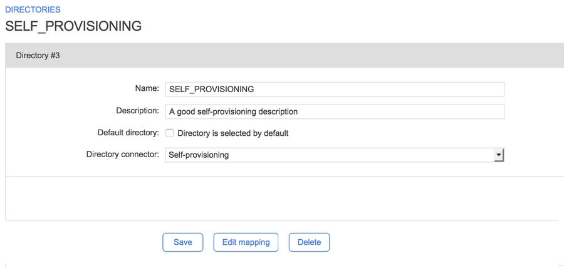Image resolution: width=564 pixels, height=268 pixels.
Task: Focus the Description input field
Action: tap(376, 111)
